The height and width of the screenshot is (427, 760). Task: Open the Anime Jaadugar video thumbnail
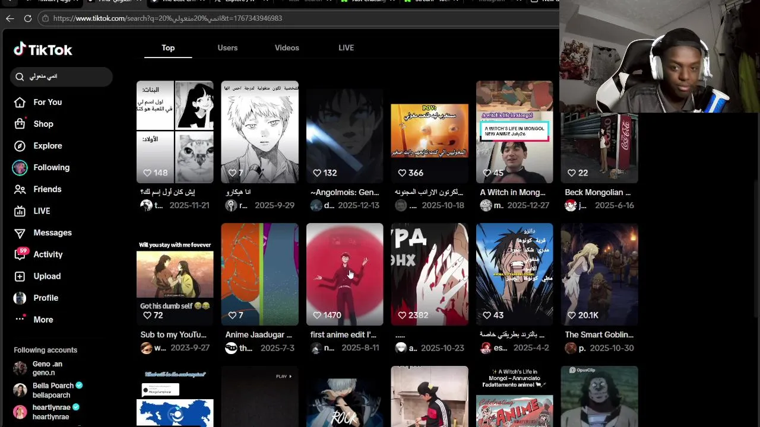260,274
